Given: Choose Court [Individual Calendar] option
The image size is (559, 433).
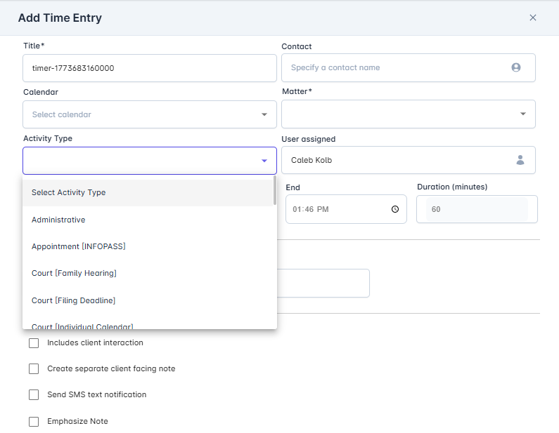Looking at the screenshot, I should click(x=82, y=325).
